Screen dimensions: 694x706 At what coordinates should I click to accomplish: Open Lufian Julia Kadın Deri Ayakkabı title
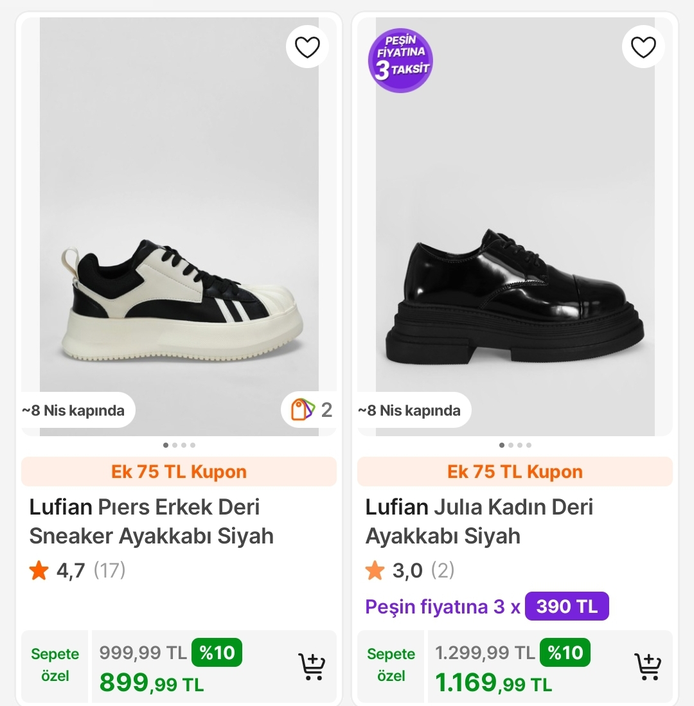[479, 521]
